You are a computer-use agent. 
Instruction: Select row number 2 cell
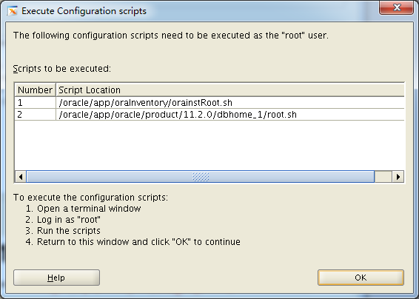[35, 115]
